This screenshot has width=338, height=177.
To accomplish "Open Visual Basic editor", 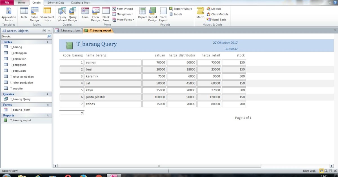I will tap(216, 20).
